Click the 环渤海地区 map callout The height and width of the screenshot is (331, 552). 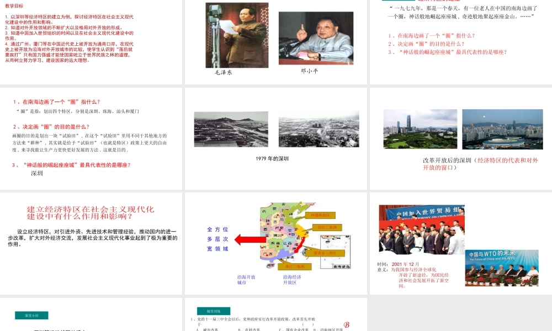coord(320,215)
